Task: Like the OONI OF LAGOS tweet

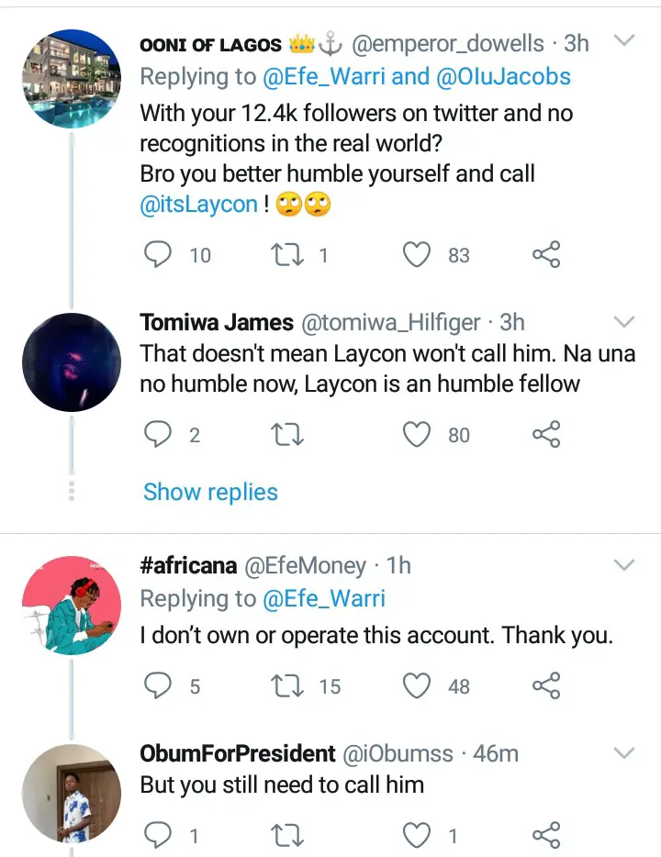Action: tap(418, 254)
